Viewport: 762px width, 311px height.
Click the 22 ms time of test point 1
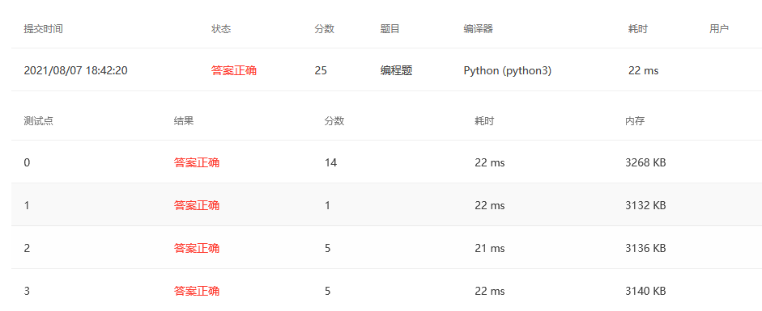[490, 205]
